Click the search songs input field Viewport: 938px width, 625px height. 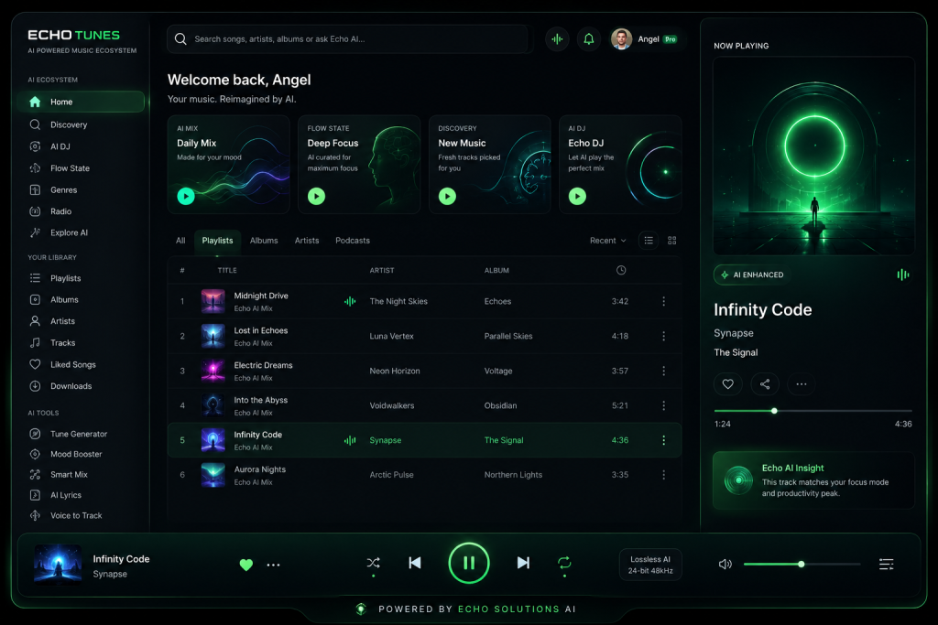click(x=348, y=38)
